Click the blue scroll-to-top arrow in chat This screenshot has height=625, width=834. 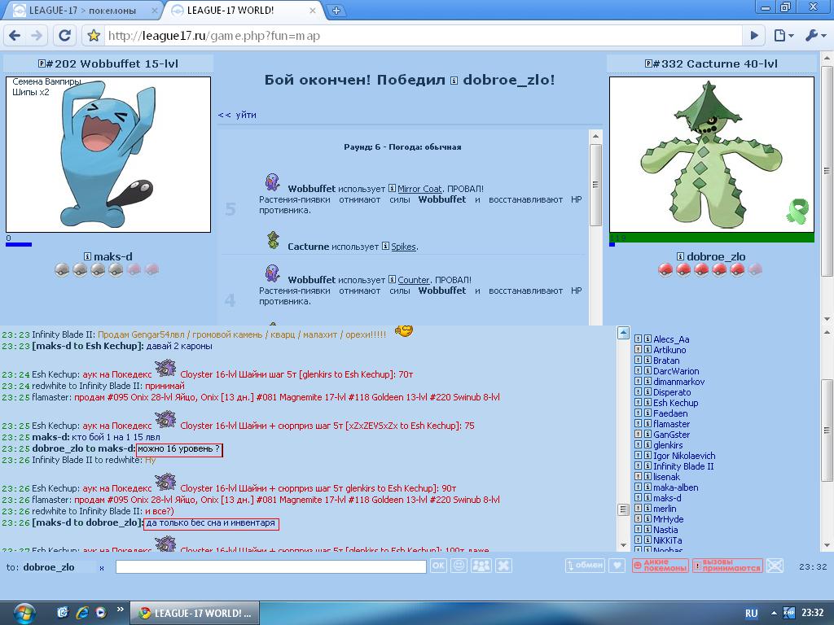pos(623,333)
